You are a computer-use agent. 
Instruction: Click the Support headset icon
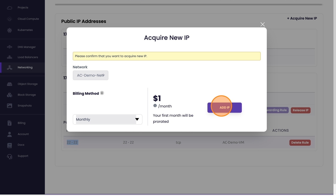[x=10, y=156]
